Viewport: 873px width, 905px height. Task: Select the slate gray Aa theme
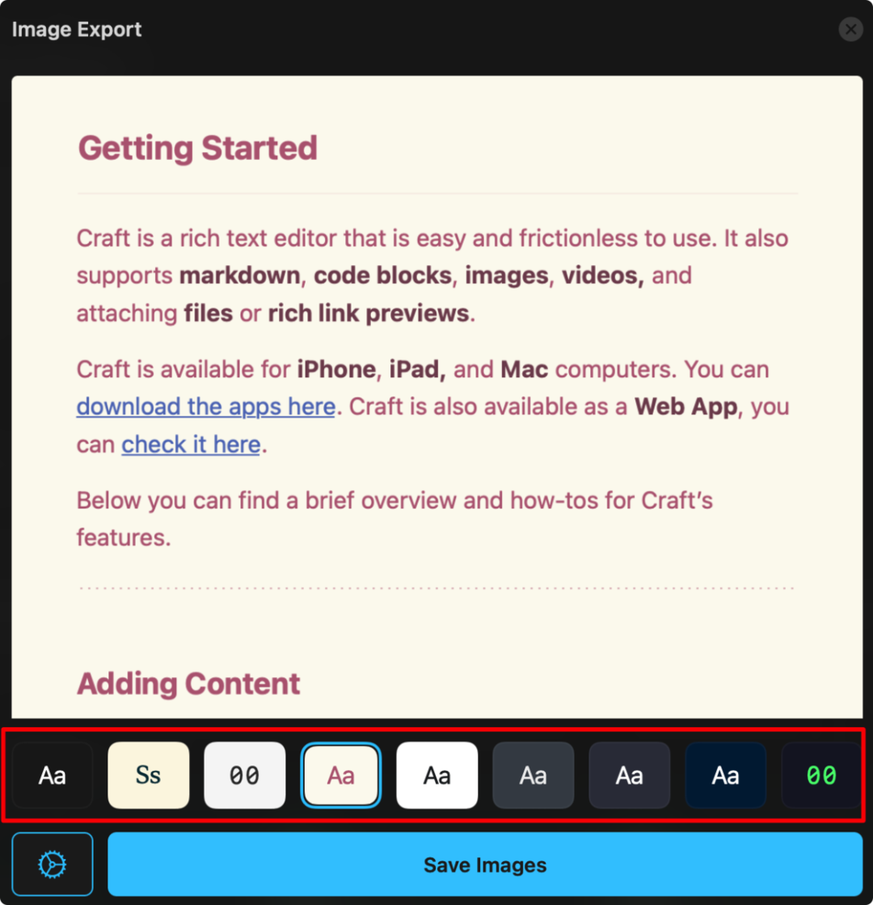(533, 775)
